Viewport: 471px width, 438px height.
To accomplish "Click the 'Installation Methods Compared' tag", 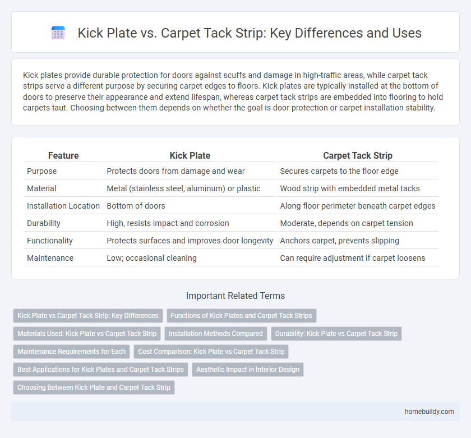I will pyautogui.click(x=216, y=334).
